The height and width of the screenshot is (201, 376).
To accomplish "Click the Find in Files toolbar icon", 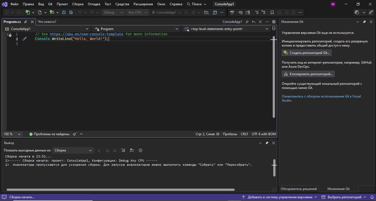I will tap(206, 12).
